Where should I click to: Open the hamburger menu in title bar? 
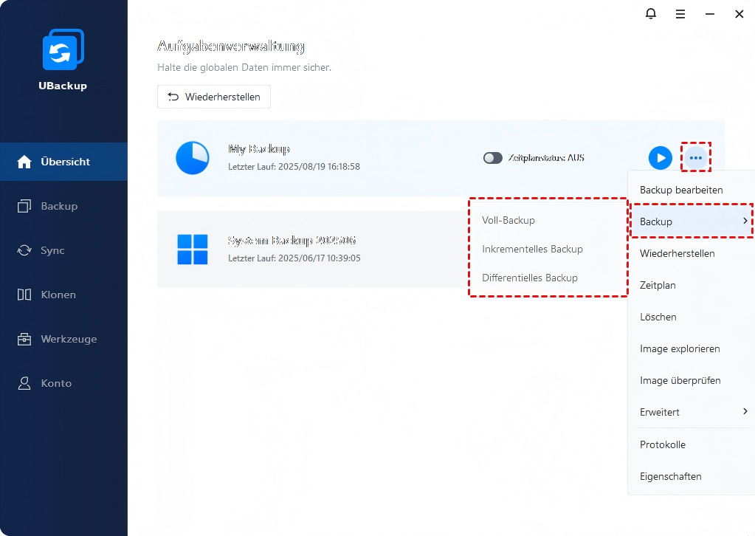[x=680, y=14]
